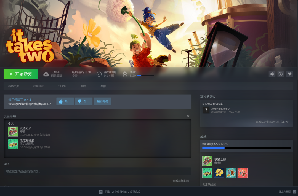Click the 您已解锁 5/20 progress bar
The image size is (298, 196).
coord(246,148)
